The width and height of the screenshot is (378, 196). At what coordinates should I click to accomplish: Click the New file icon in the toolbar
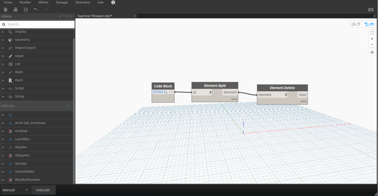point(5,9)
